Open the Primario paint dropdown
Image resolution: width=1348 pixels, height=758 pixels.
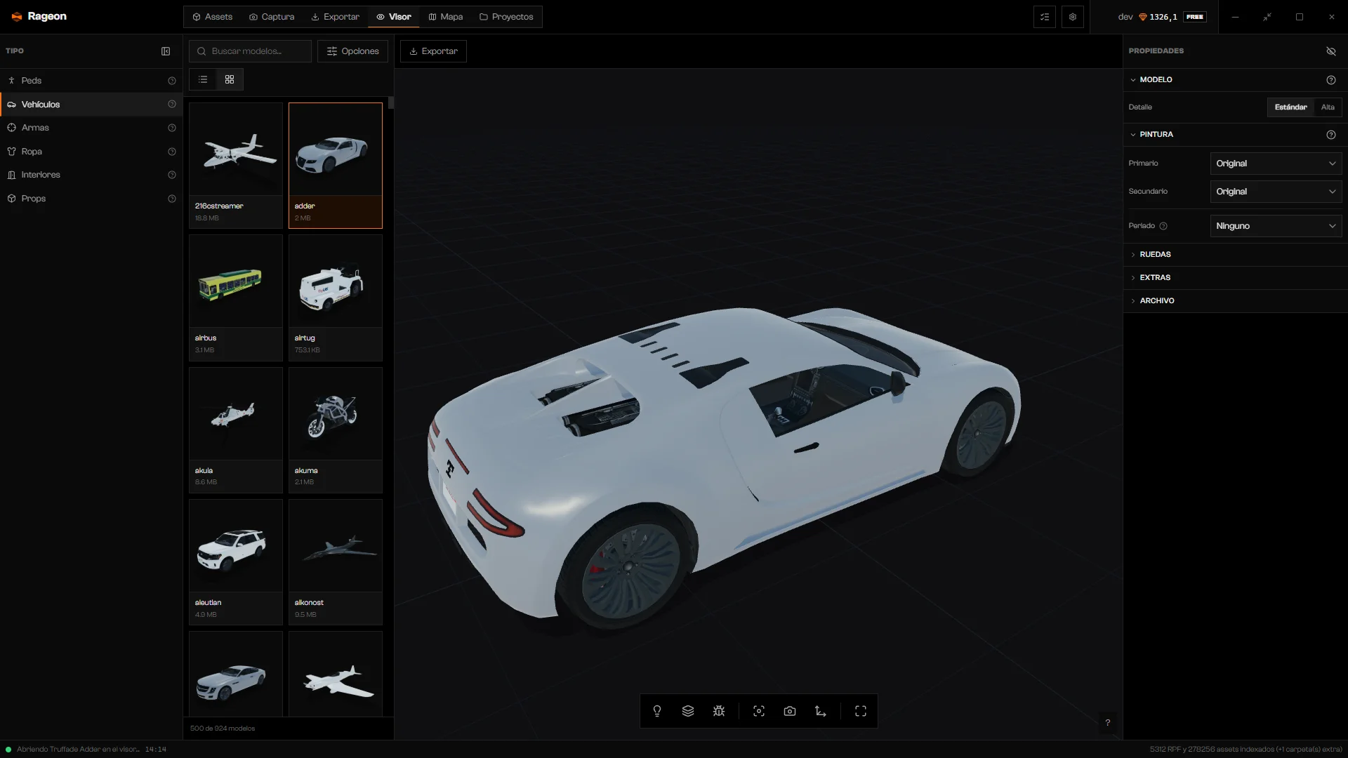tap(1276, 164)
